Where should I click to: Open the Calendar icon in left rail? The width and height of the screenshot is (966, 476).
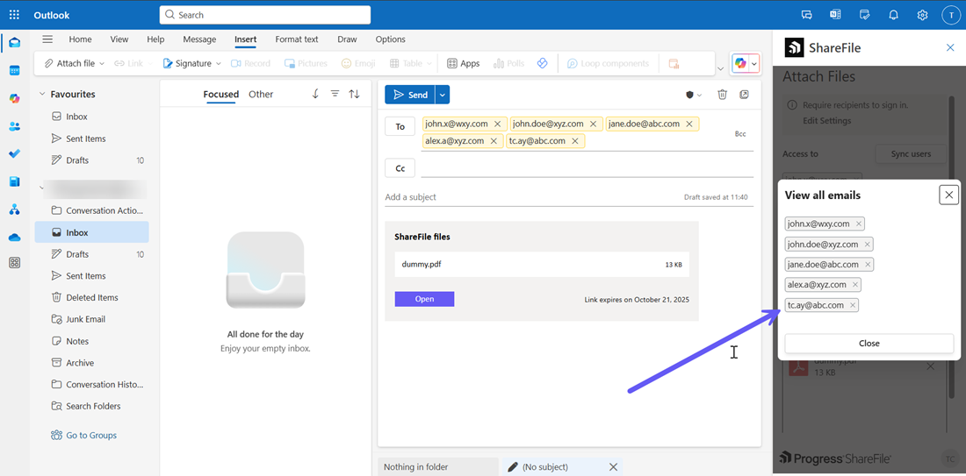point(14,70)
